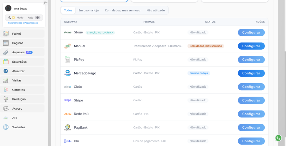
Task: Open Acesso in the sidebar
Action: 22,109
